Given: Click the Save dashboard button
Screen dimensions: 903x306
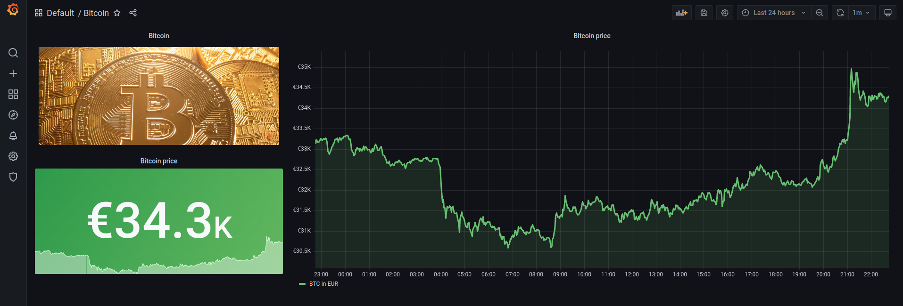Looking at the screenshot, I should 704,13.
